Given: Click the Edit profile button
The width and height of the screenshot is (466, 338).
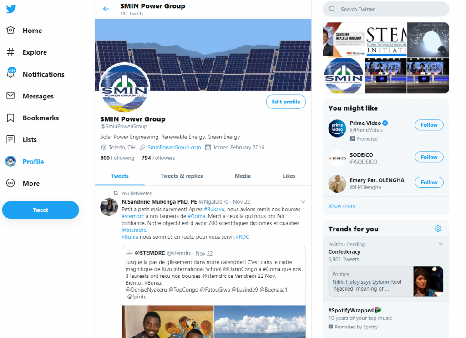Looking at the screenshot, I should 286,102.
